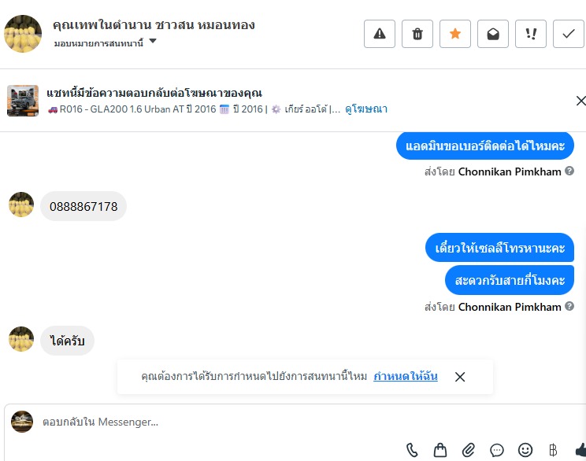The height and width of the screenshot is (461, 586).
Task: Mark conversation done with checkmark button
Action: [x=569, y=34]
